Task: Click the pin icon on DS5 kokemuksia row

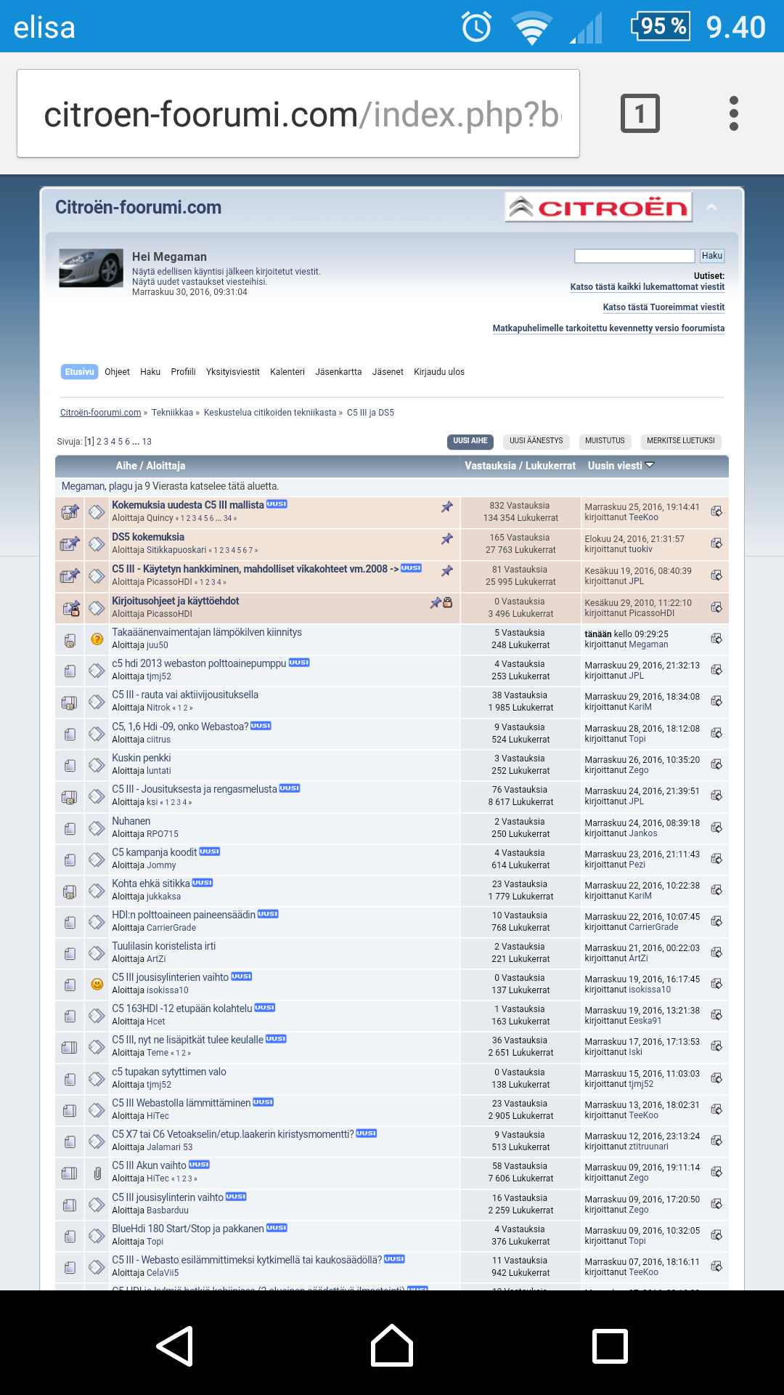Action: point(447,538)
